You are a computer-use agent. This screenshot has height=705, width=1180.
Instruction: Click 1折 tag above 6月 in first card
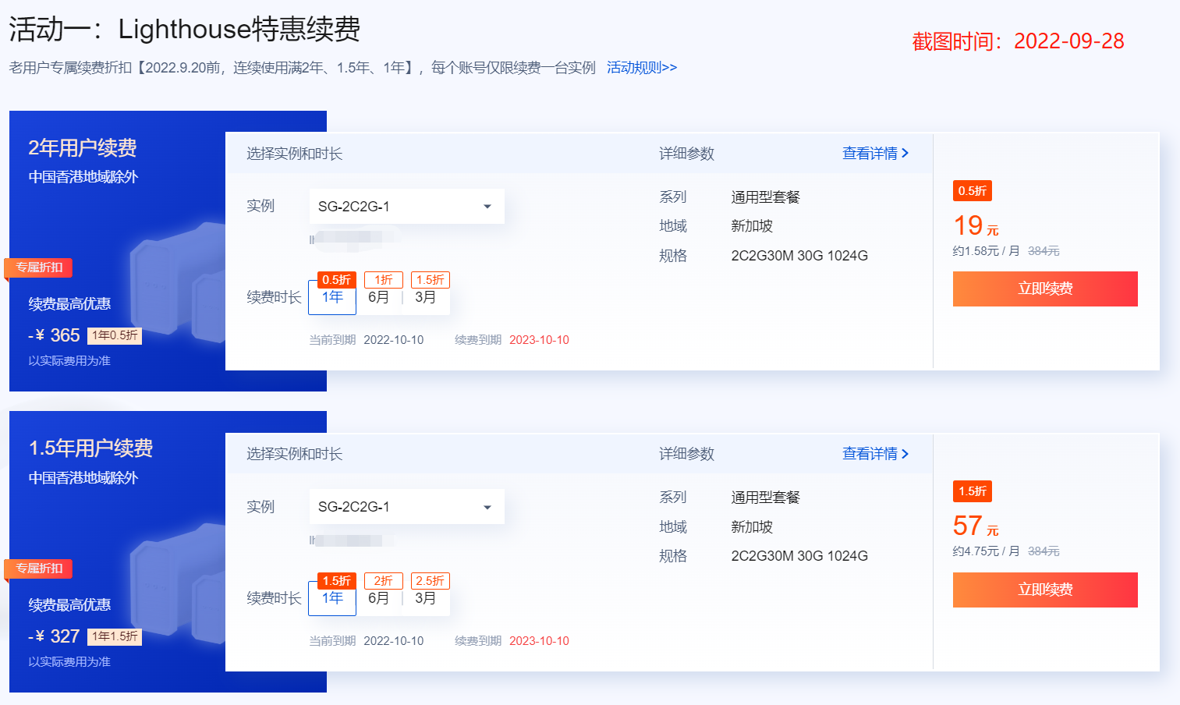[x=384, y=280]
